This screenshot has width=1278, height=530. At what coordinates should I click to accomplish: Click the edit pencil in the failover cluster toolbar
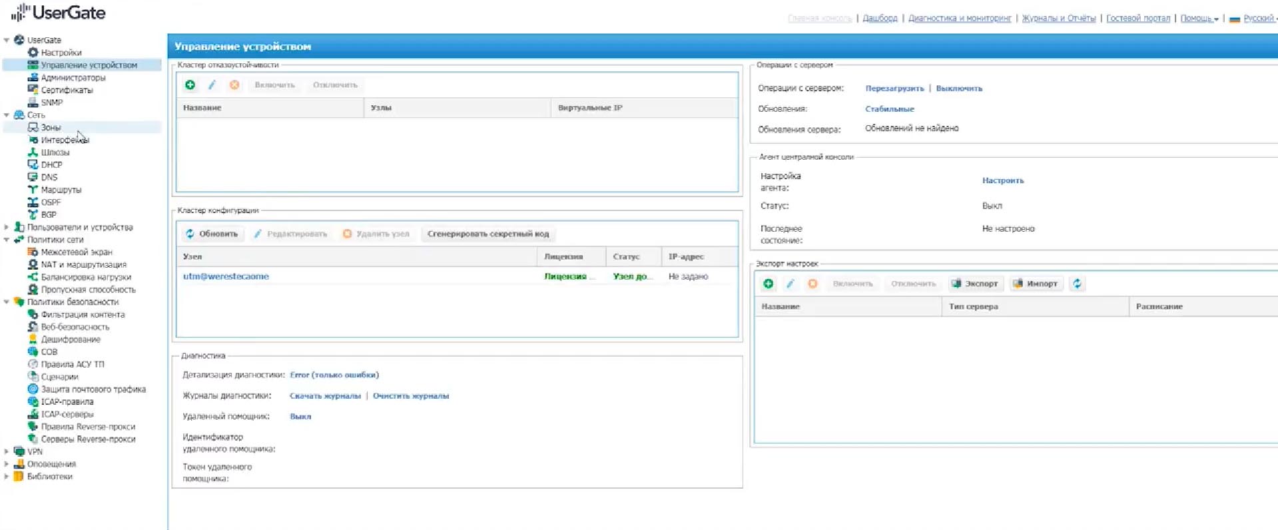pyautogui.click(x=212, y=85)
